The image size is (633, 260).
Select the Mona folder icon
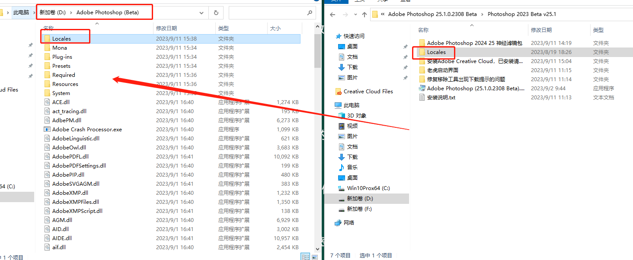pyautogui.click(x=48, y=48)
